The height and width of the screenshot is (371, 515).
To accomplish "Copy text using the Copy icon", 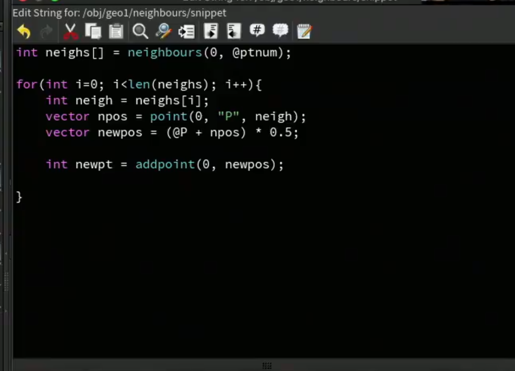I will coord(93,32).
